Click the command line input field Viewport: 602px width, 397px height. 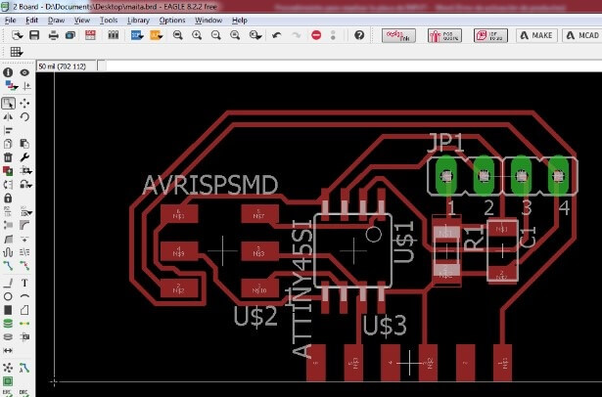(353, 66)
